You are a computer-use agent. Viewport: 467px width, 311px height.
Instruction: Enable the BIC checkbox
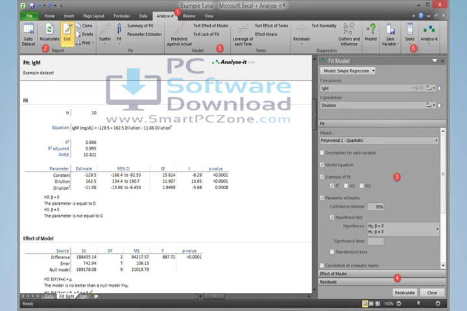click(361, 186)
